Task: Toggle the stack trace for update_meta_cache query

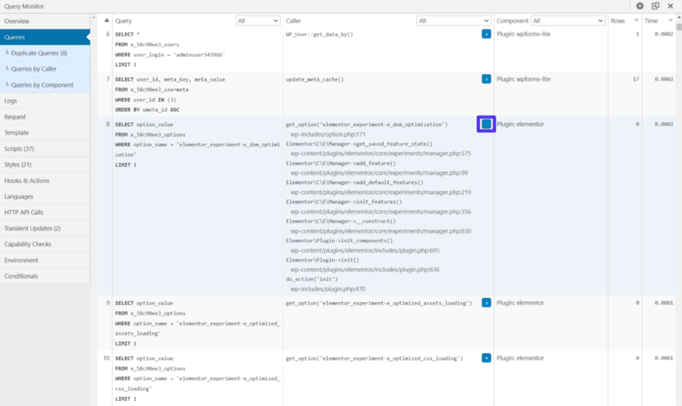Action: [486, 79]
